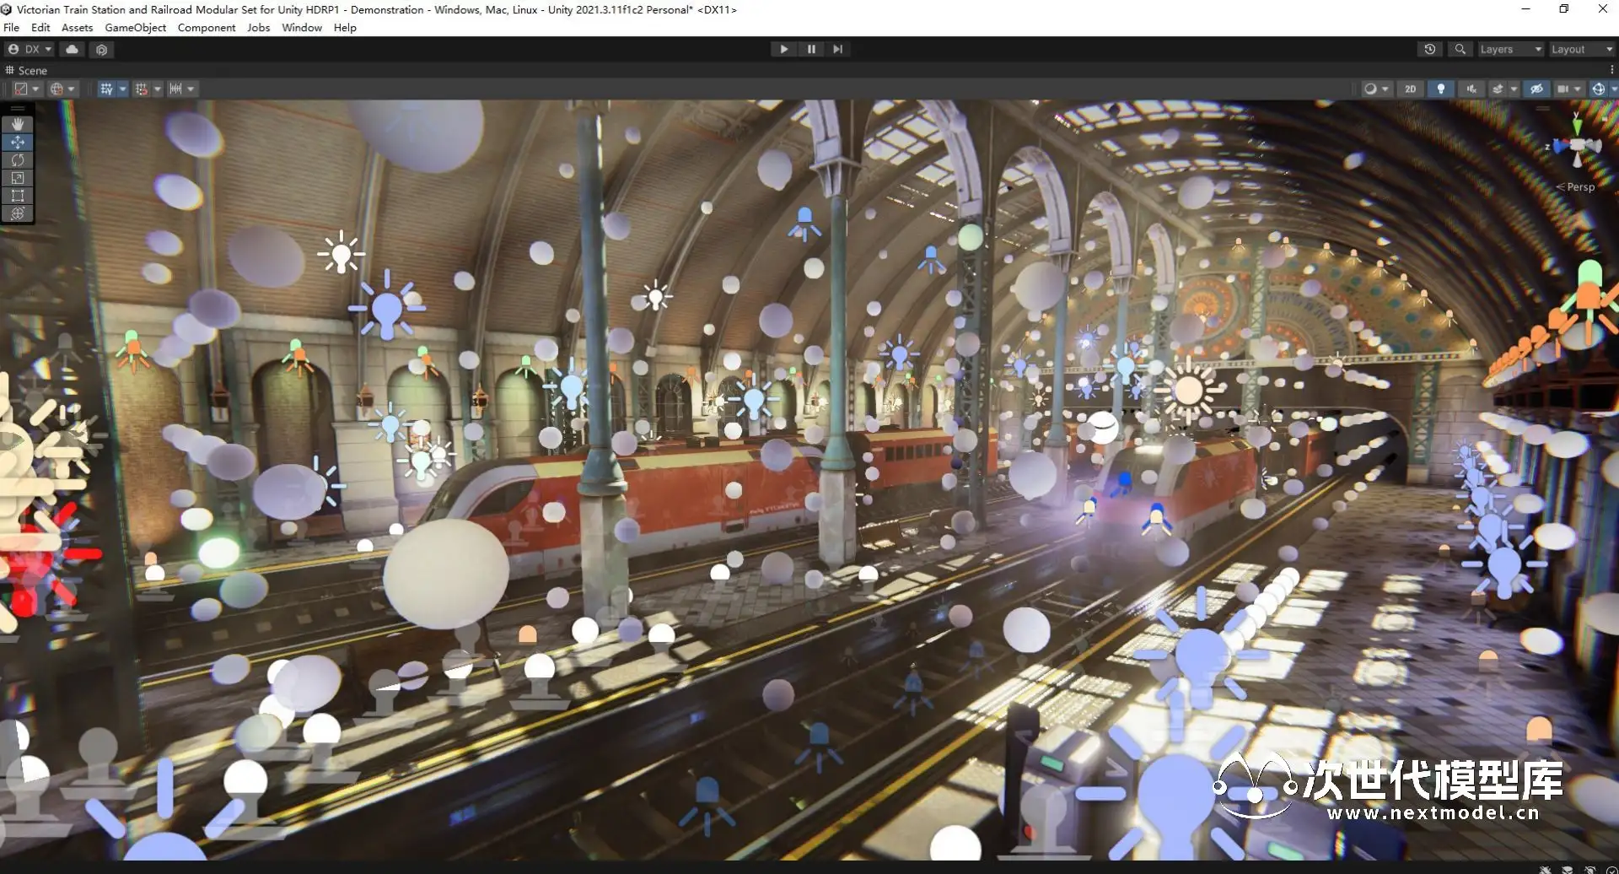Select the Scale tool
1619x874 pixels.
[18, 177]
